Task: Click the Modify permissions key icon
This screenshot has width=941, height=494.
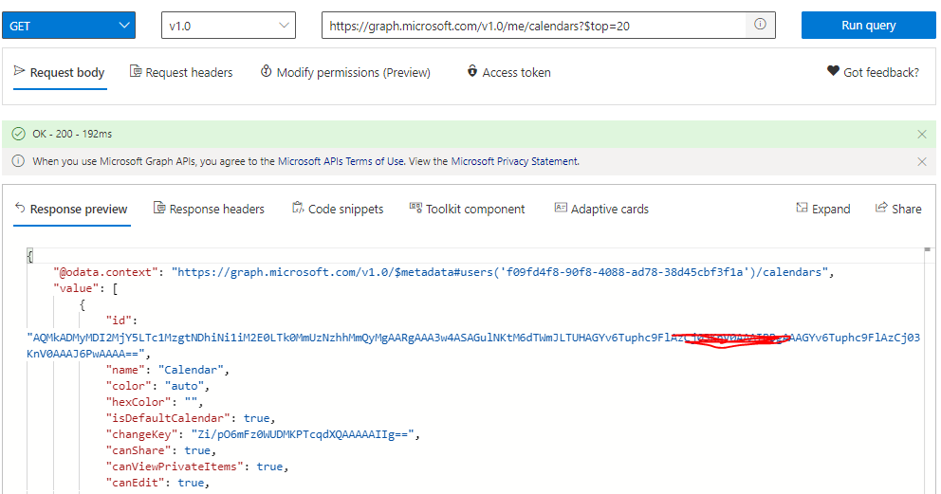Action: pos(266,71)
